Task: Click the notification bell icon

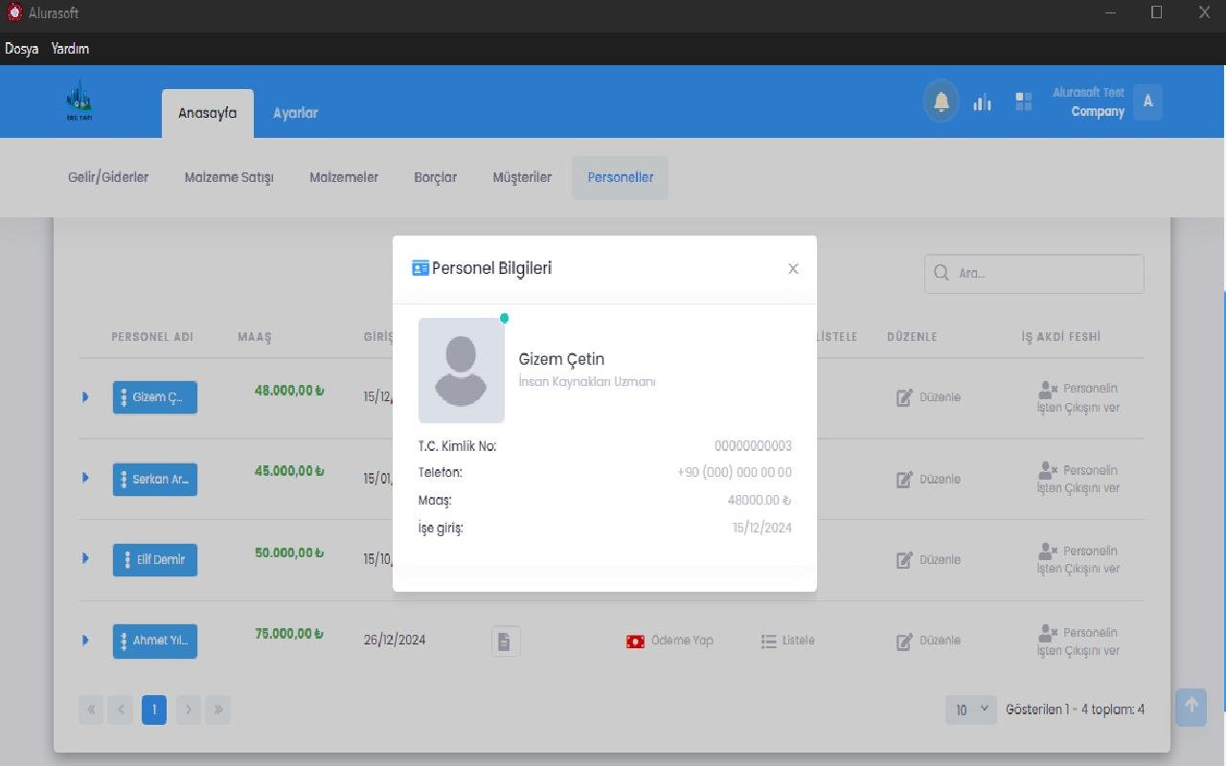Action: point(941,101)
